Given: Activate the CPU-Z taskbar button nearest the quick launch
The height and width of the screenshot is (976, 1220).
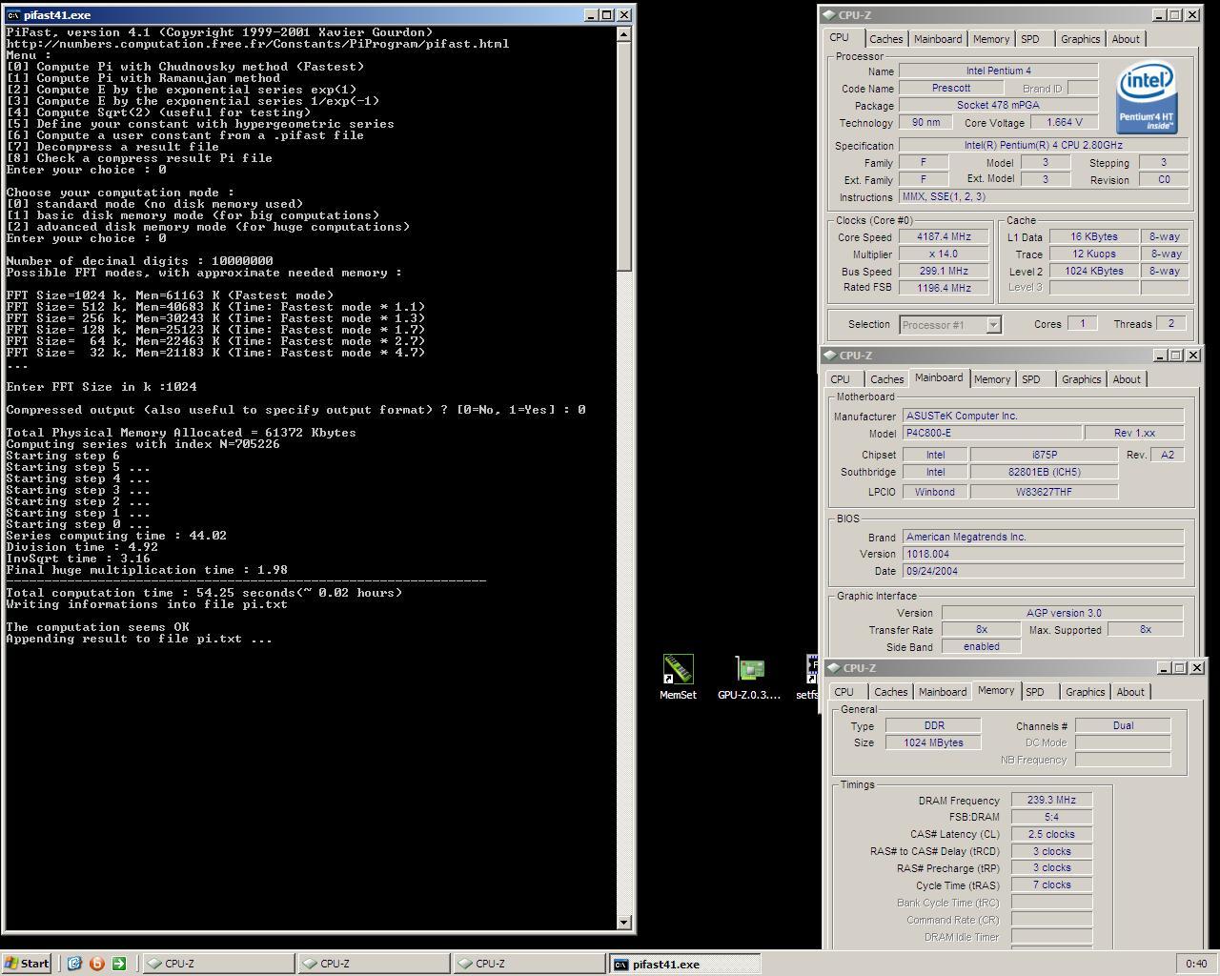Looking at the screenshot, I should click(218, 964).
